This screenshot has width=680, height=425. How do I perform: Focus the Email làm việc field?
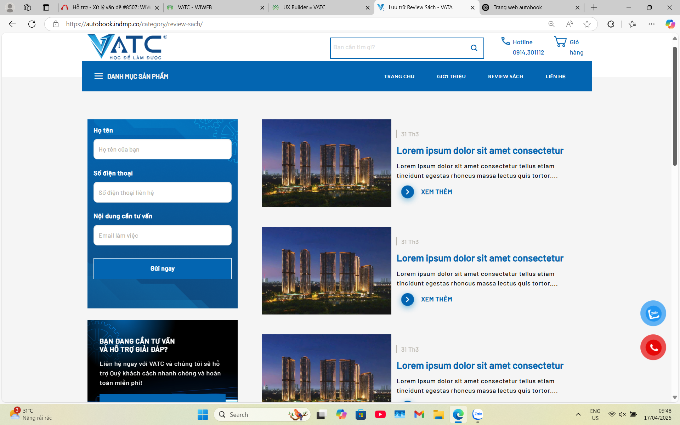(x=162, y=235)
